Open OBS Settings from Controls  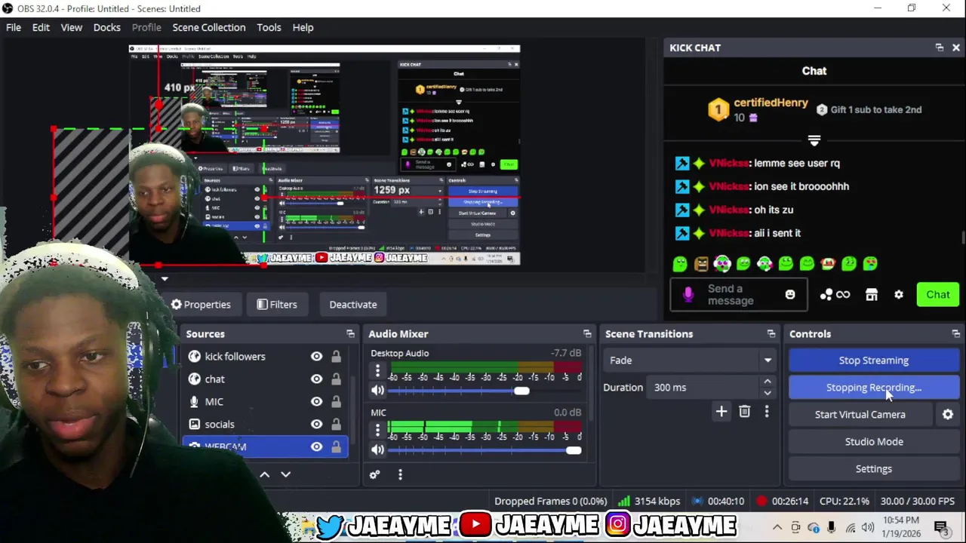tap(874, 469)
